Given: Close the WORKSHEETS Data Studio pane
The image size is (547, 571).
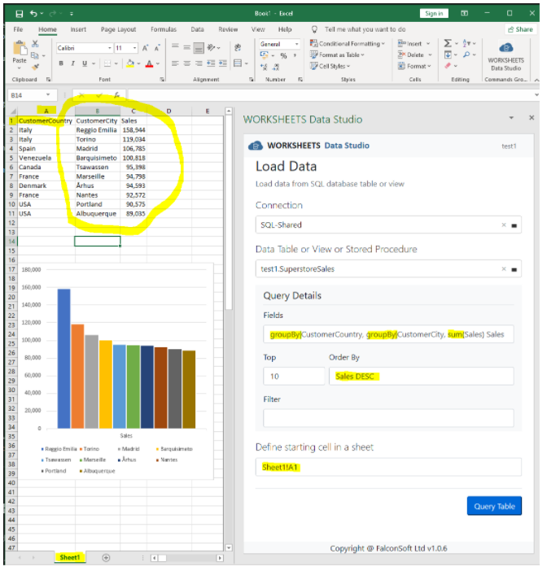Looking at the screenshot, I should point(532,118).
